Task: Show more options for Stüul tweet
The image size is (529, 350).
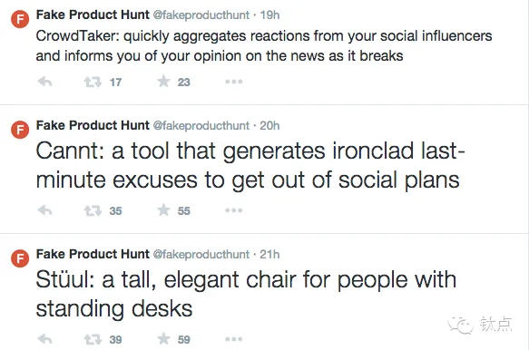Action: tap(234, 339)
